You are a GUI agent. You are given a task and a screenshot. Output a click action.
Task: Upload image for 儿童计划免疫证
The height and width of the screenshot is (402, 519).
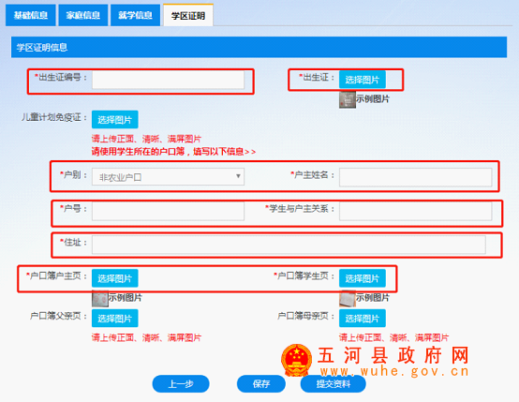point(115,120)
